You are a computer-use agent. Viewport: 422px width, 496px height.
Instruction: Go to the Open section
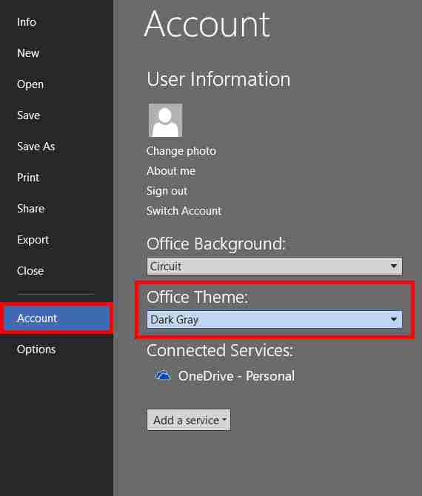[30, 84]
